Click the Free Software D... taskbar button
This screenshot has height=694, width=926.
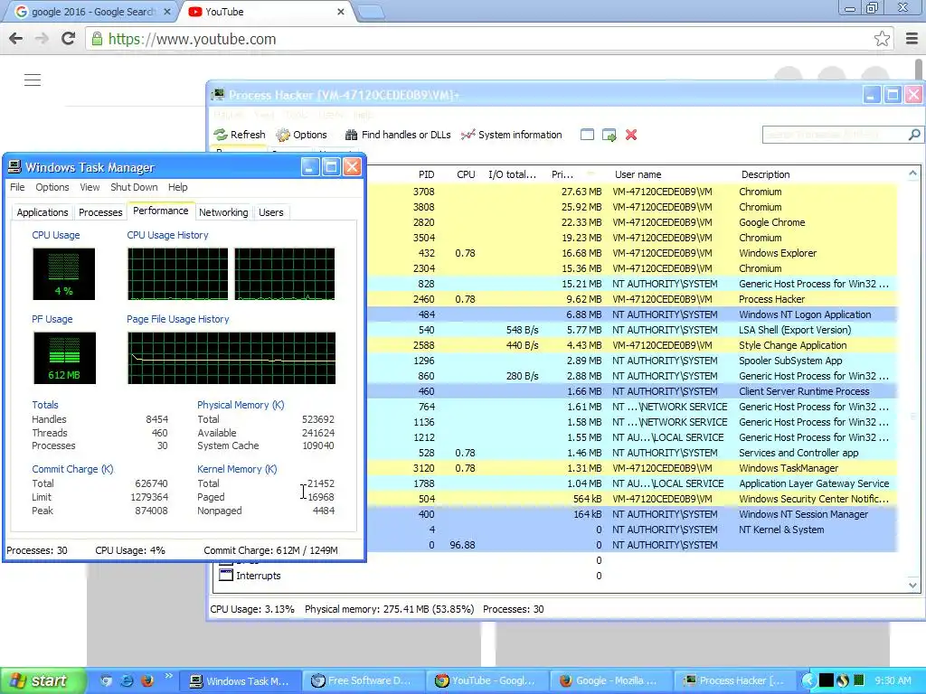(x=362, y=680)
